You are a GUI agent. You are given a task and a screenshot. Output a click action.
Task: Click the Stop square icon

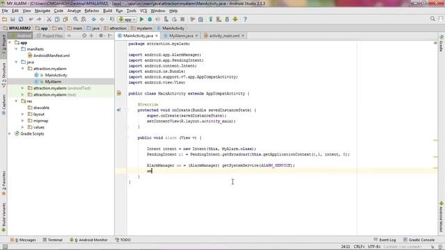(182, 19)
